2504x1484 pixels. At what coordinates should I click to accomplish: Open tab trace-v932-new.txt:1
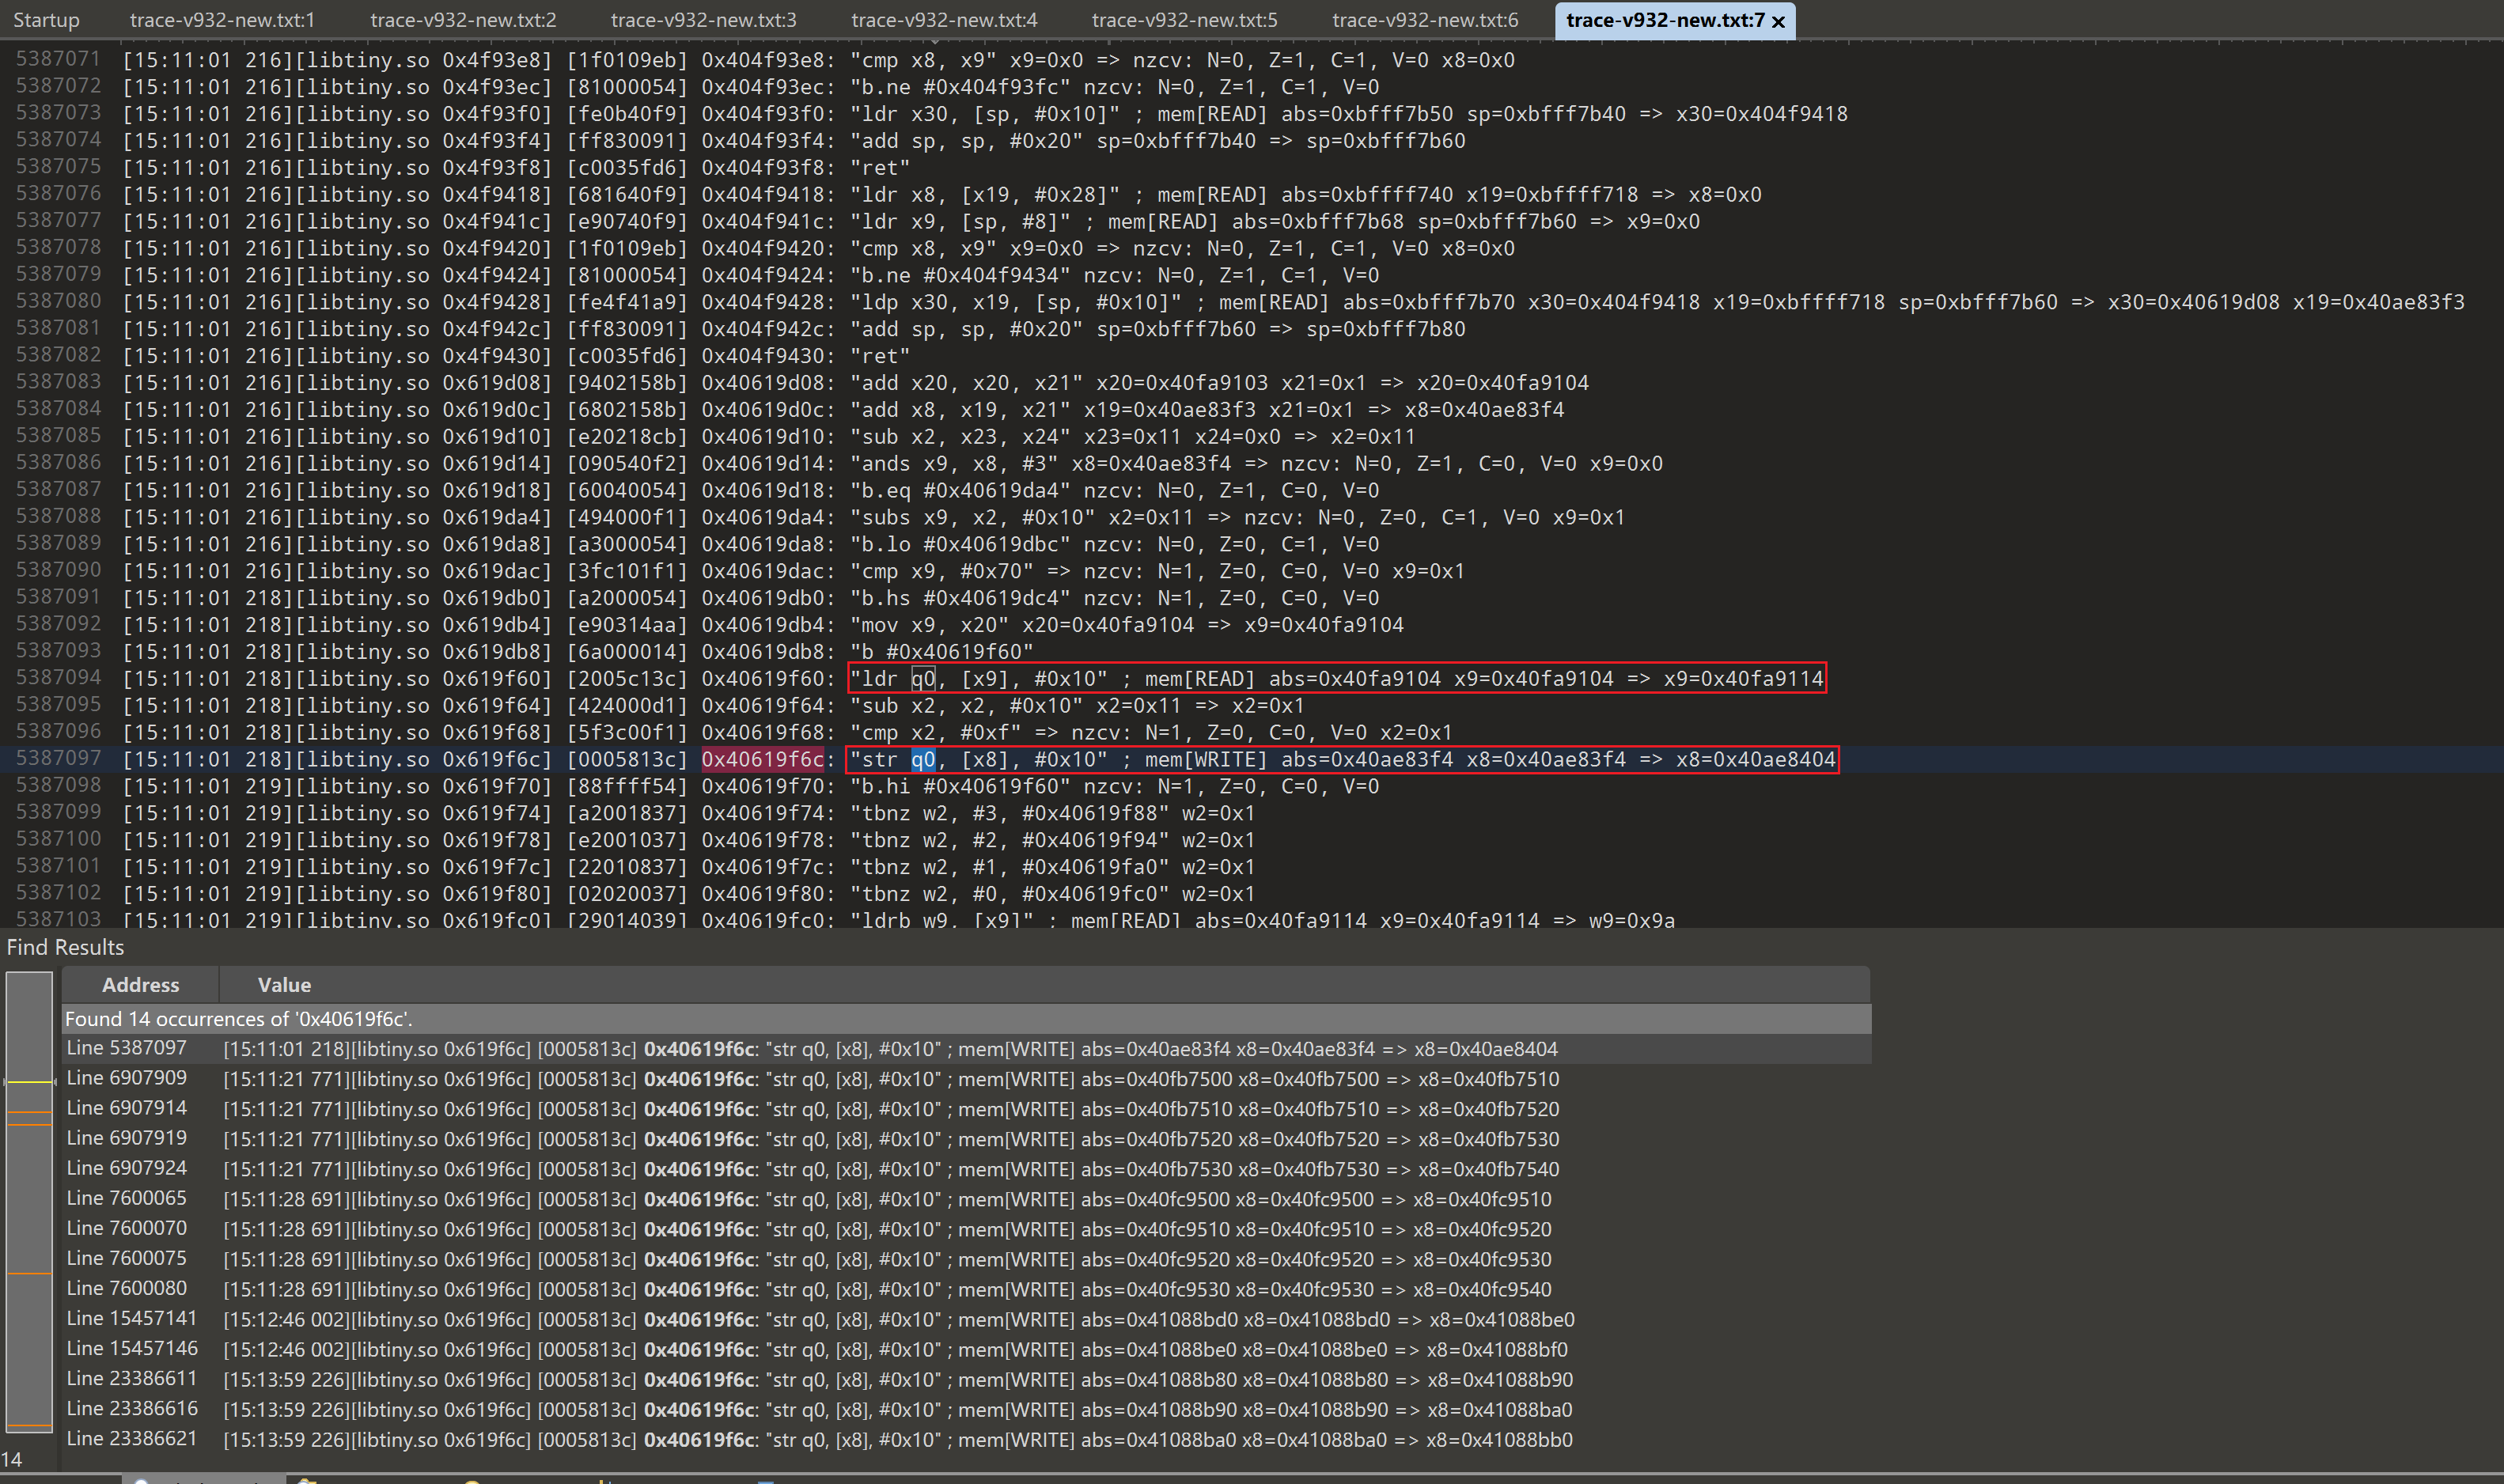click(222, 20)
